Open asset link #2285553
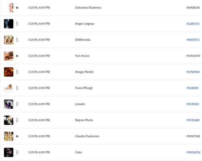 click(193, 24)
